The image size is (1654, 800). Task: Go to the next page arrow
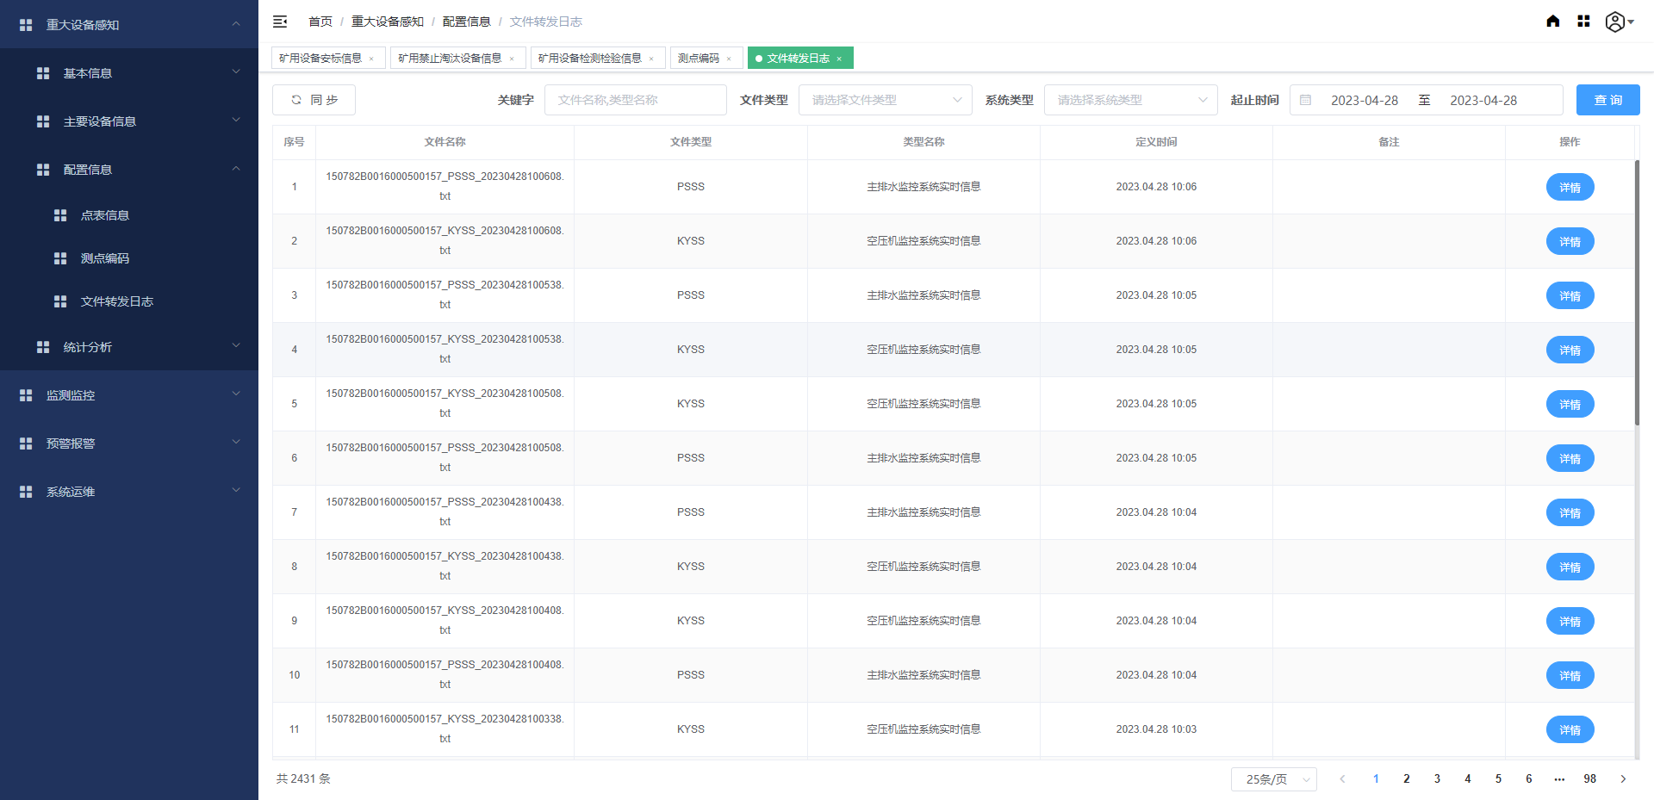click(1623, 778)
